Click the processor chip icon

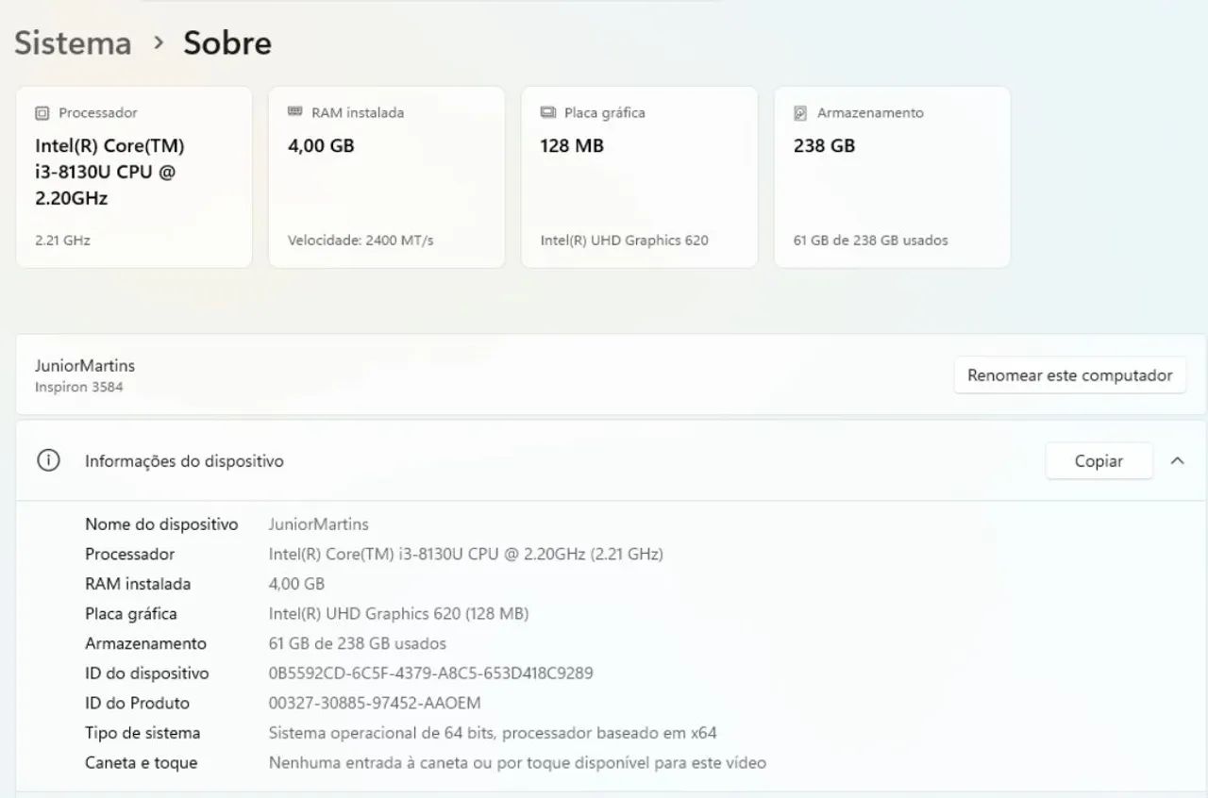42,113
